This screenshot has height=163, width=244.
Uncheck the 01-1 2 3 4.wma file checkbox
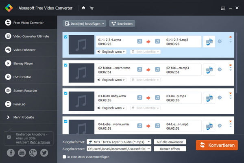pyautogui.click(x=66, y=37)
